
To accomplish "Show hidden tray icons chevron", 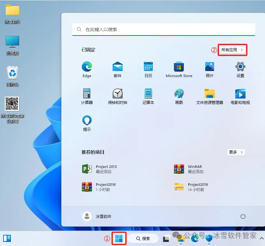I will click(x=261, y=238).
